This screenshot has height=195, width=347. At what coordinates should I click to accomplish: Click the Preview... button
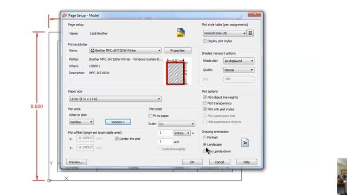coord(76,162)
